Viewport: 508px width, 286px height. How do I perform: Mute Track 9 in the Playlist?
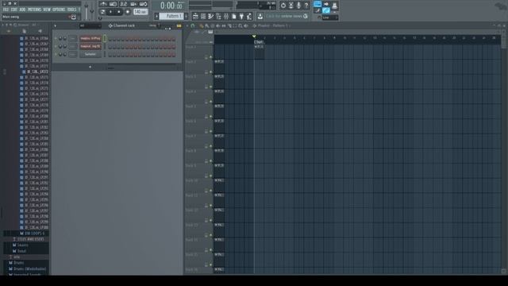(210, 176)
